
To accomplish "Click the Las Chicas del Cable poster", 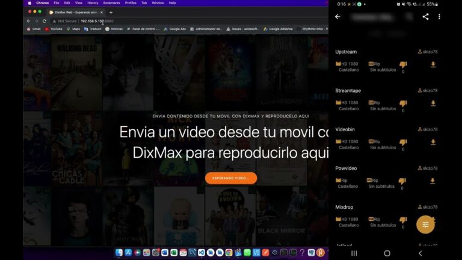I will [76, 149].
